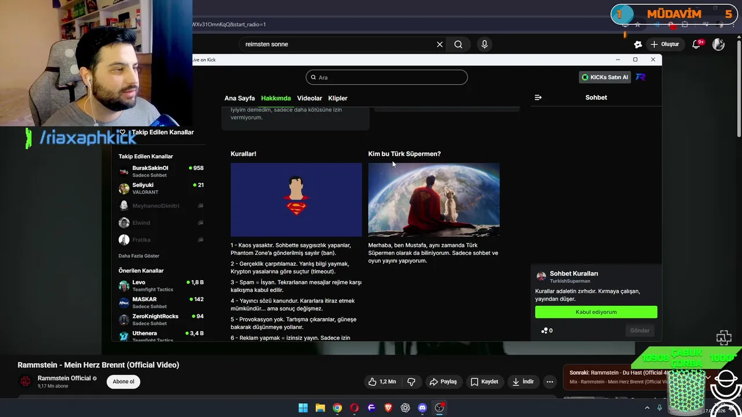Open Opera browser from the taskbar
Viewport: 742px width, 417px height.
(354, 408)
